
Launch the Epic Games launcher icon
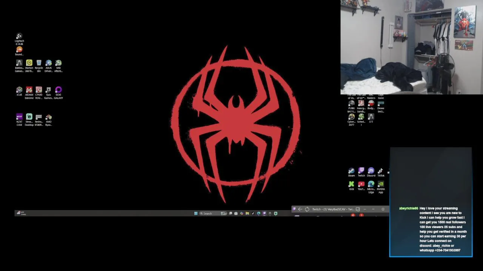click(49, 93)
